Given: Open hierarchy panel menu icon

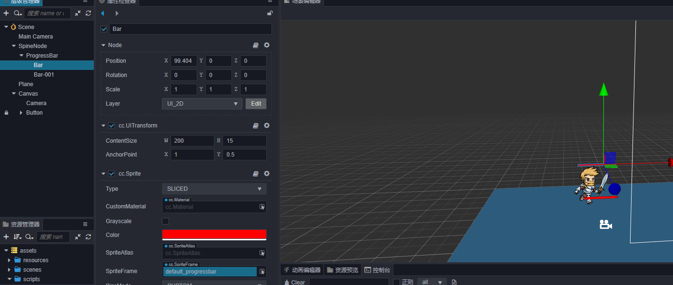Looking at the screenshot, I should [x=85, y=1].
